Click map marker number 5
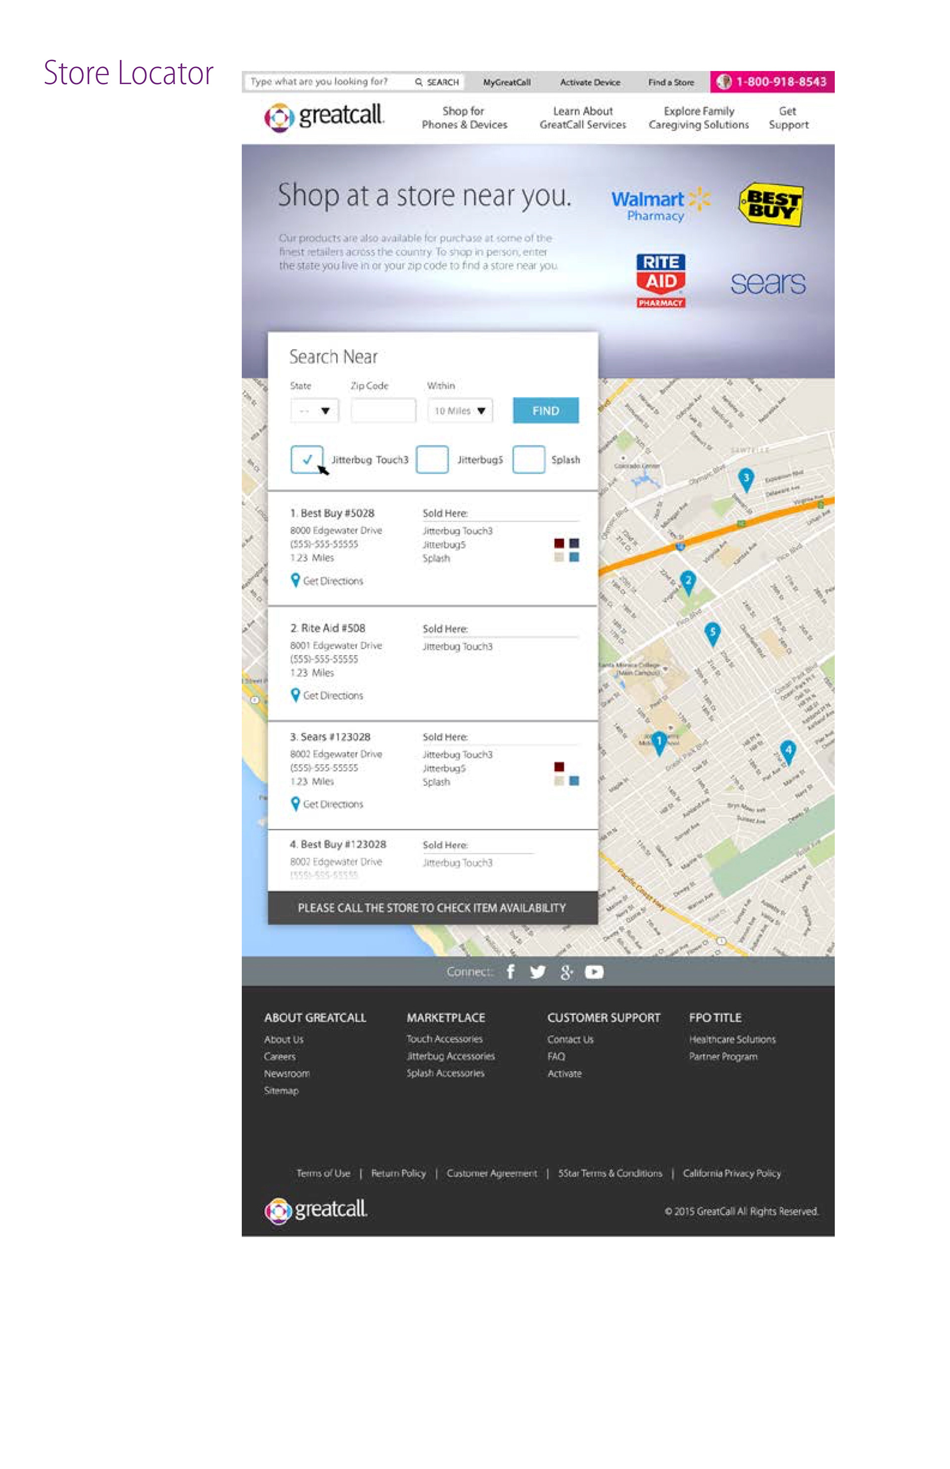This screenshot has width=950, height=1469. coord(712,632)
